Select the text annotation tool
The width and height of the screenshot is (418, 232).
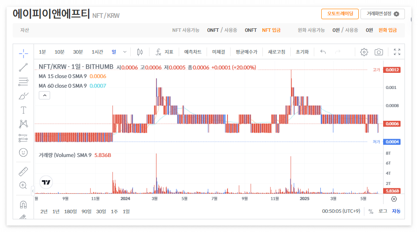click(x=24, y=110)
